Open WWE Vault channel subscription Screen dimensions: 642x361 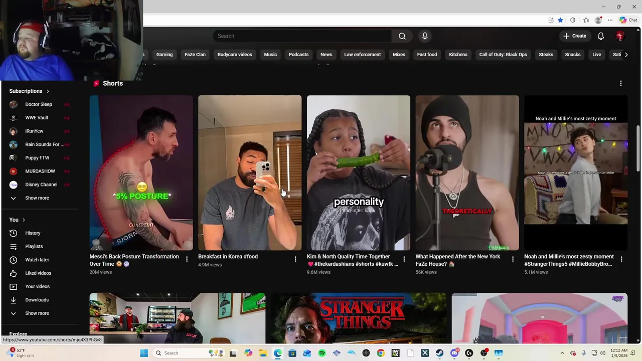coord(39,118)
